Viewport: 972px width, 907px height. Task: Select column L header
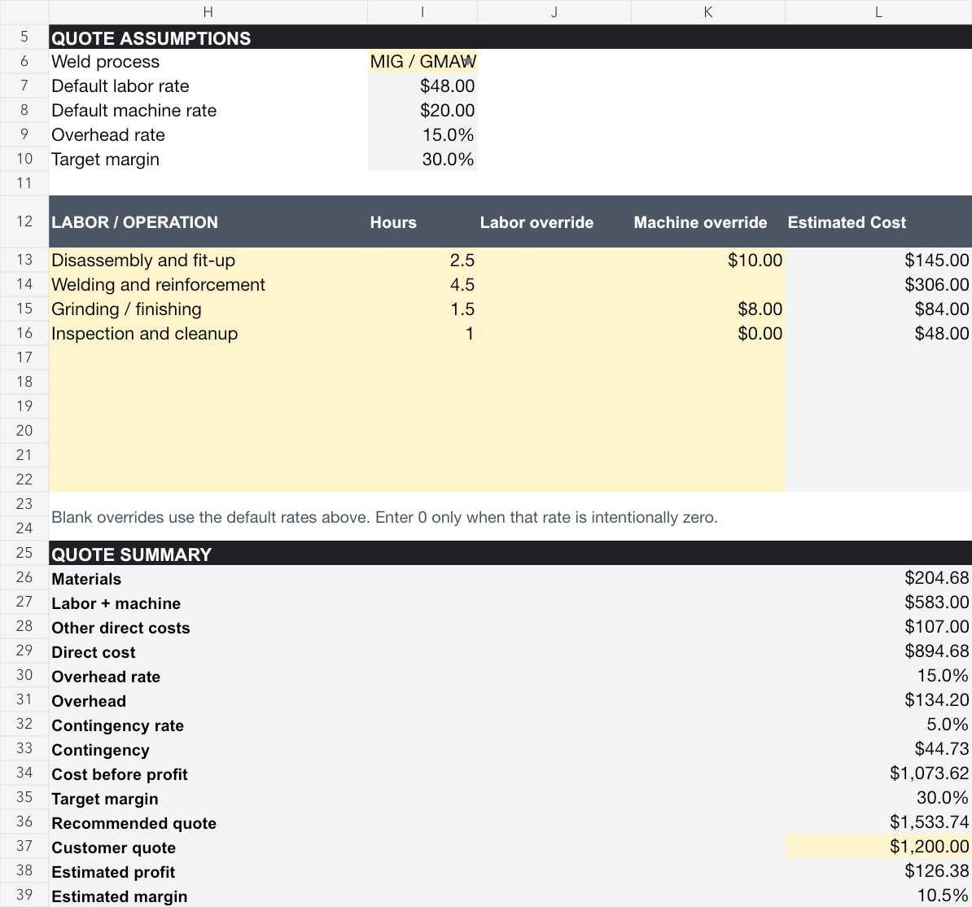pos(878,11)
